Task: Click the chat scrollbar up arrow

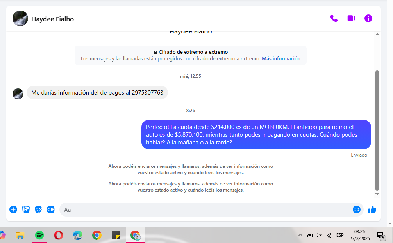Action: click(377, 34)
